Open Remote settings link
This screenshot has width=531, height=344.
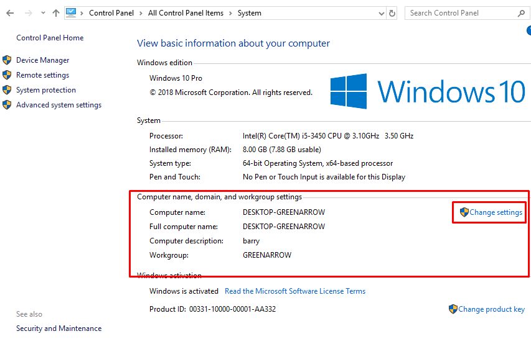tap(43, 75)
